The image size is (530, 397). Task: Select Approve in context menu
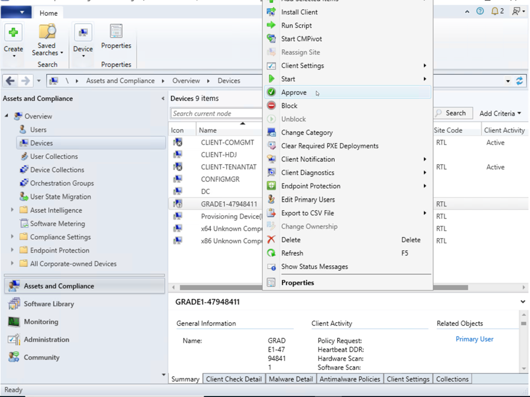[x=347, y=92]
